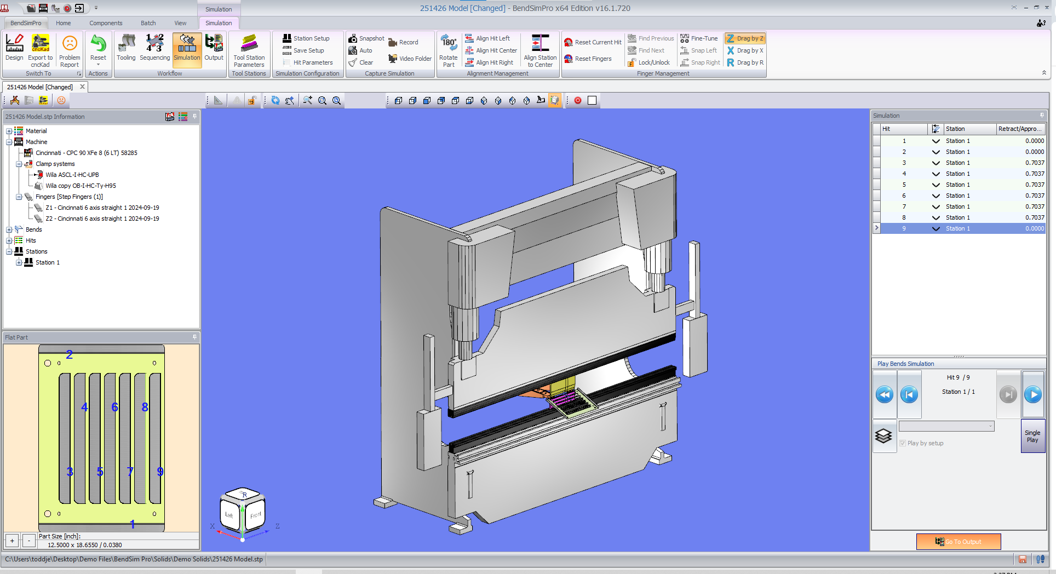This screenshot has width=1056, height=574.
Task: Open the Batch ribbon tab
Action: pyautogui.click(x=148, y=23)
